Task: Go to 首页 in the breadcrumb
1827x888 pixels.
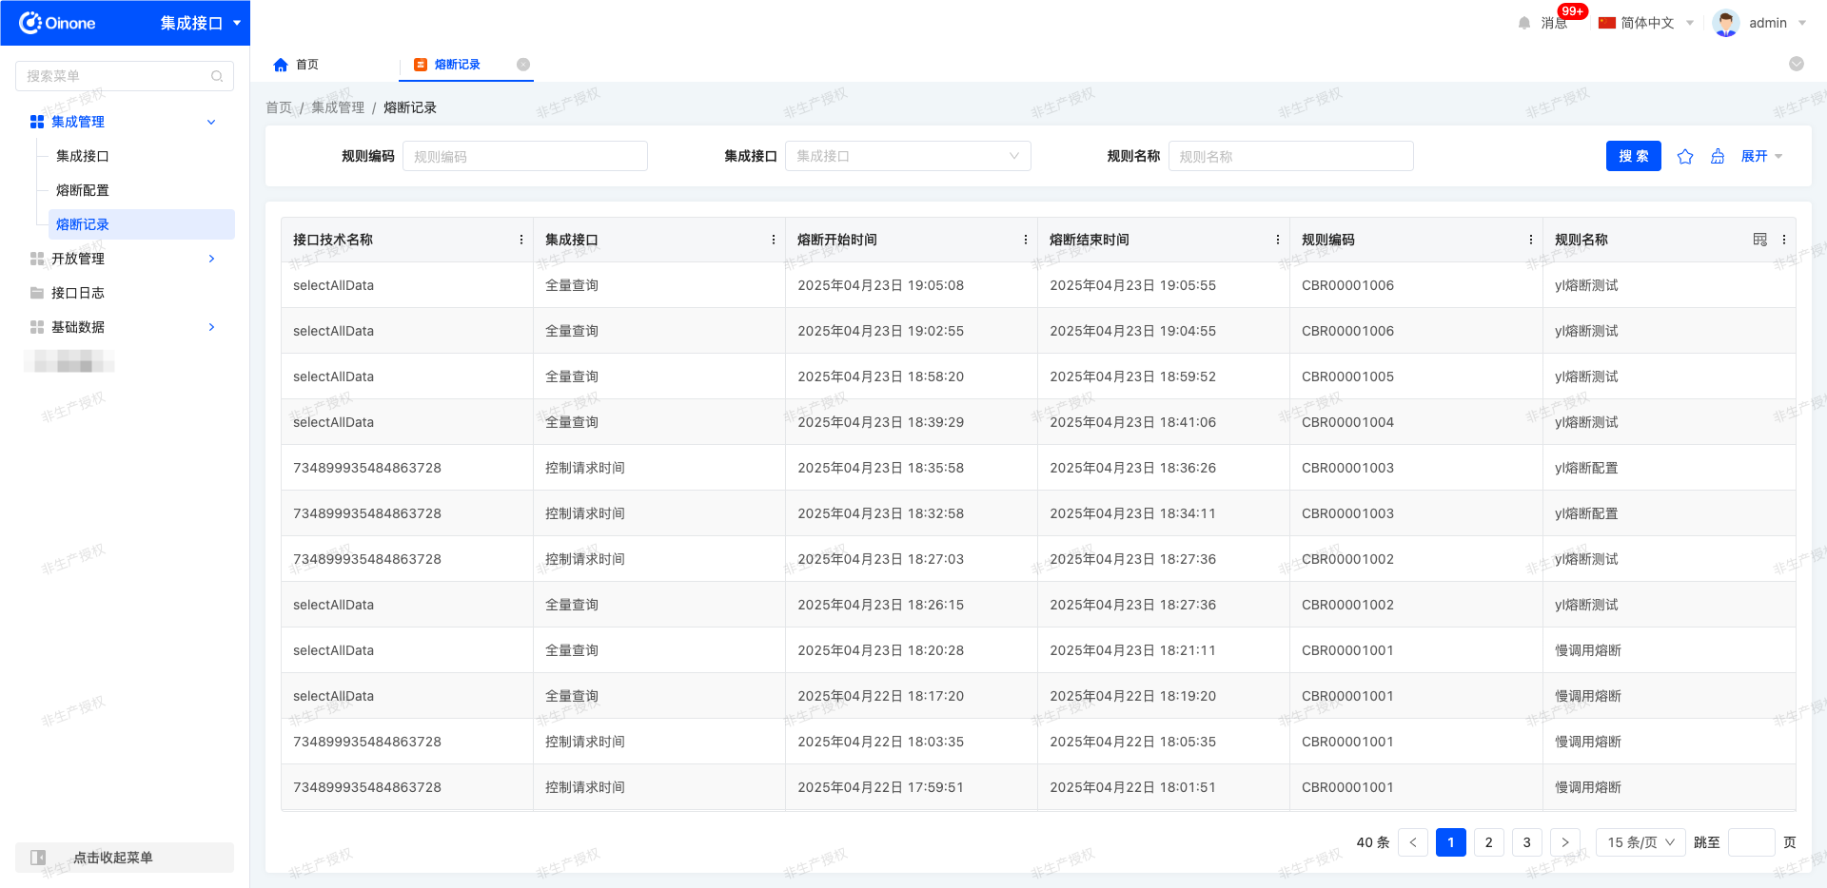Action: tap(279, 107)
